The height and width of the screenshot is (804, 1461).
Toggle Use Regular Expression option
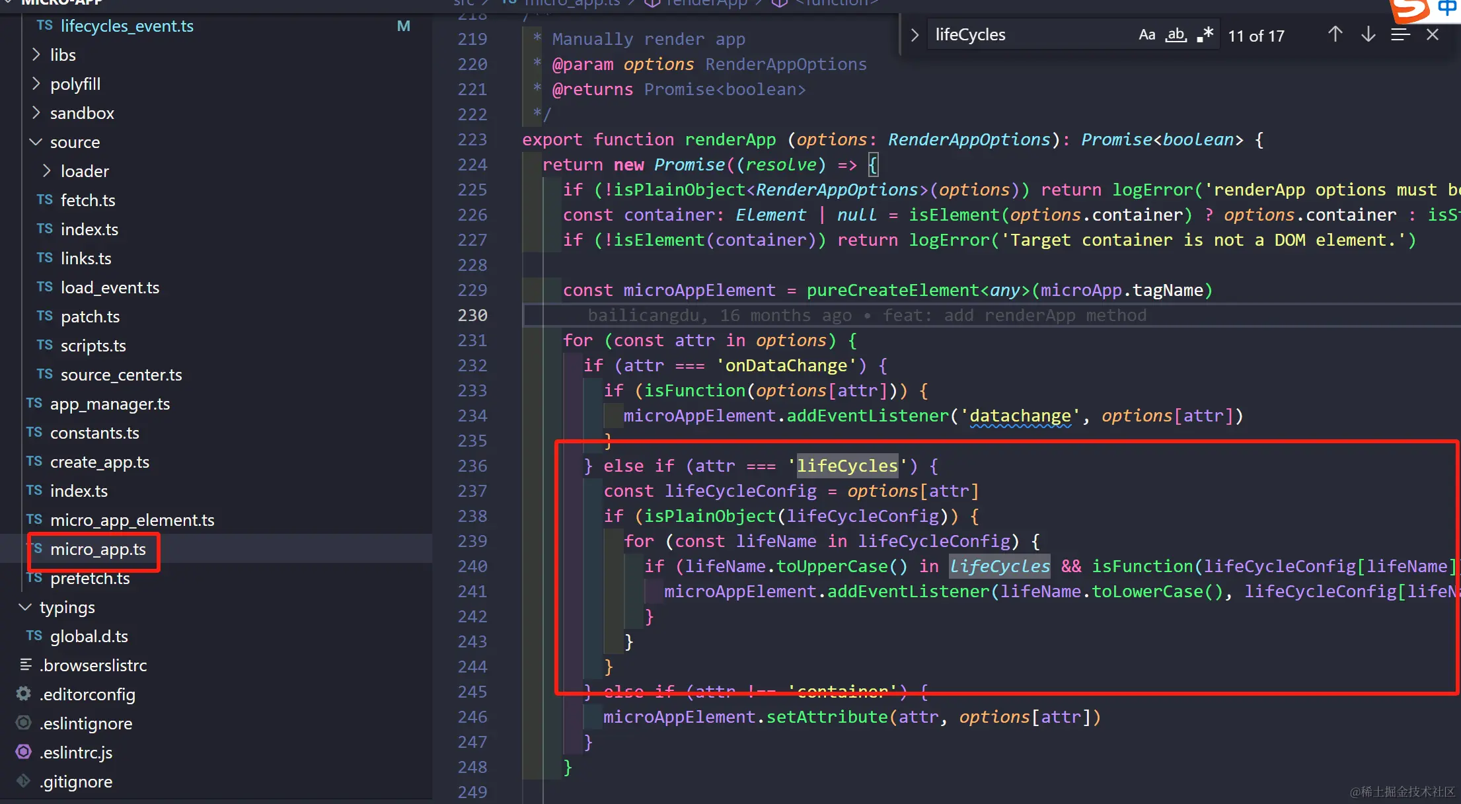(1205, 34)
